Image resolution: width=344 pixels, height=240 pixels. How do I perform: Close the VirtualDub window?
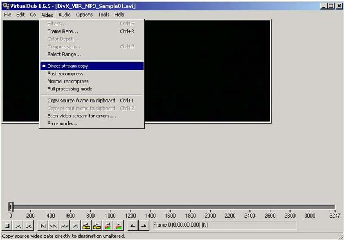click(339, 6)
